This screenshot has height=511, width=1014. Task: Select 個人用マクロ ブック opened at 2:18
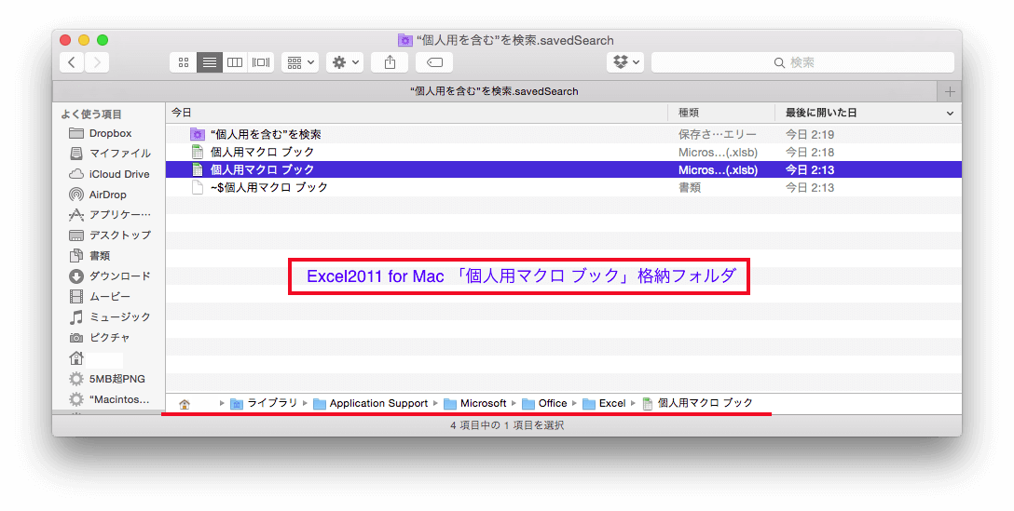(563, 152)
